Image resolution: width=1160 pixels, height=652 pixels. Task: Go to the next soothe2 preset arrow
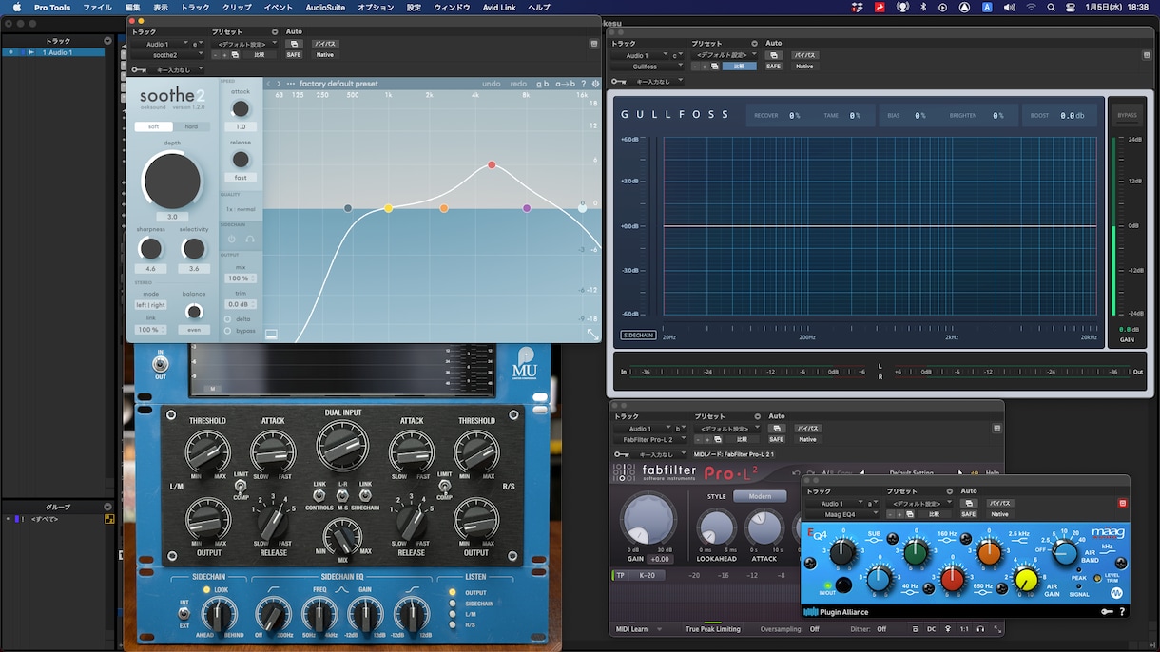click(279, 84)
